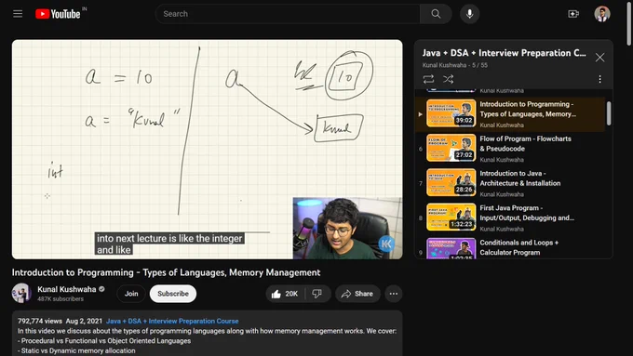The image size is (633, 356).
Task: Share the video
Action: click(357, 294)
